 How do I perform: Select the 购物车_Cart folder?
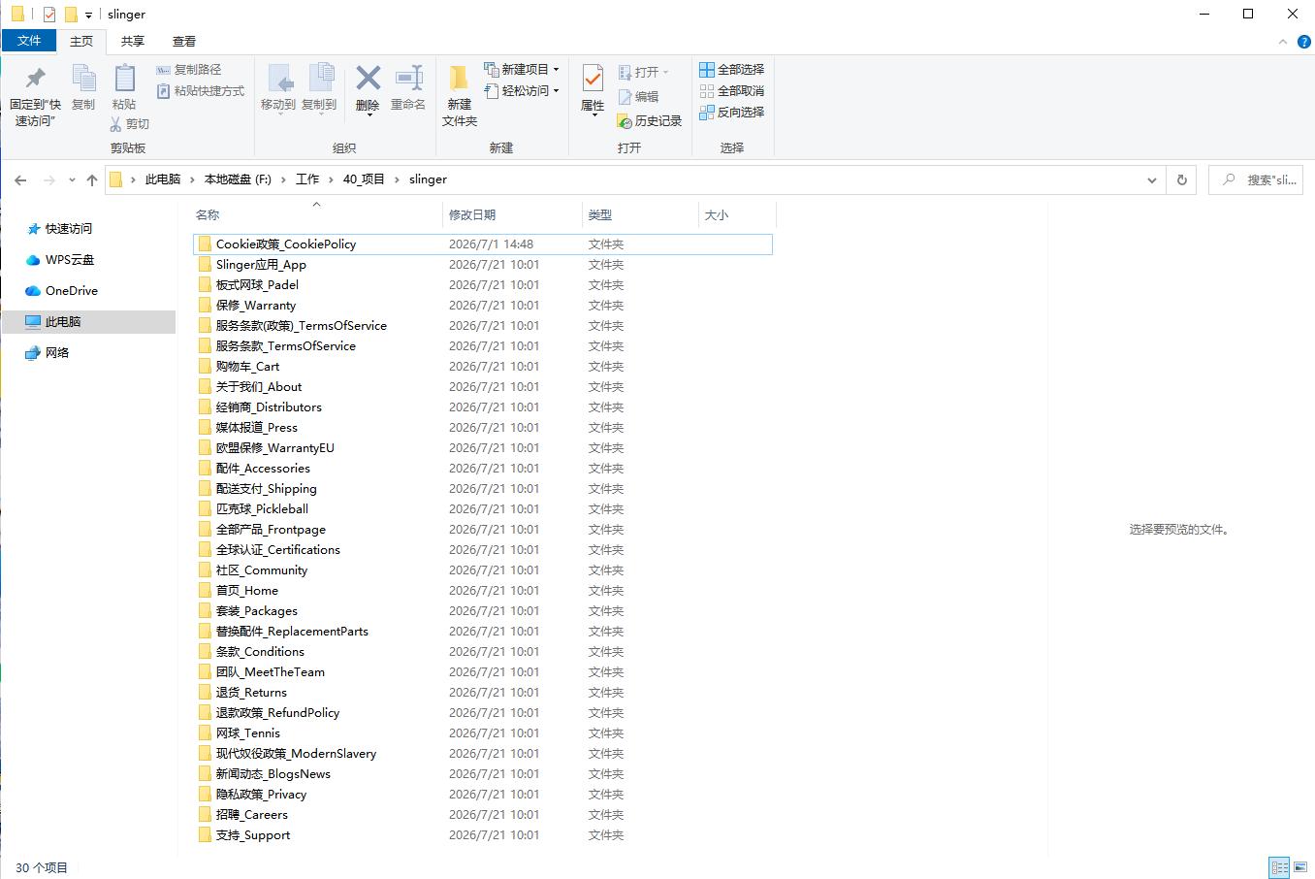click(x=483, y=367)
